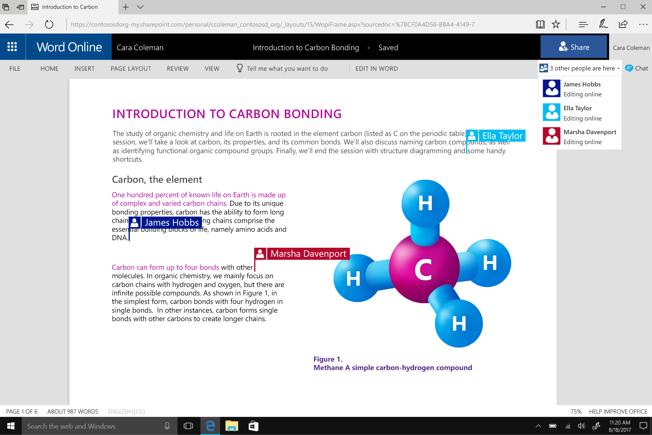Click the Tell me what you want to do search
652x435 pixels.
[x=287, y=69]
